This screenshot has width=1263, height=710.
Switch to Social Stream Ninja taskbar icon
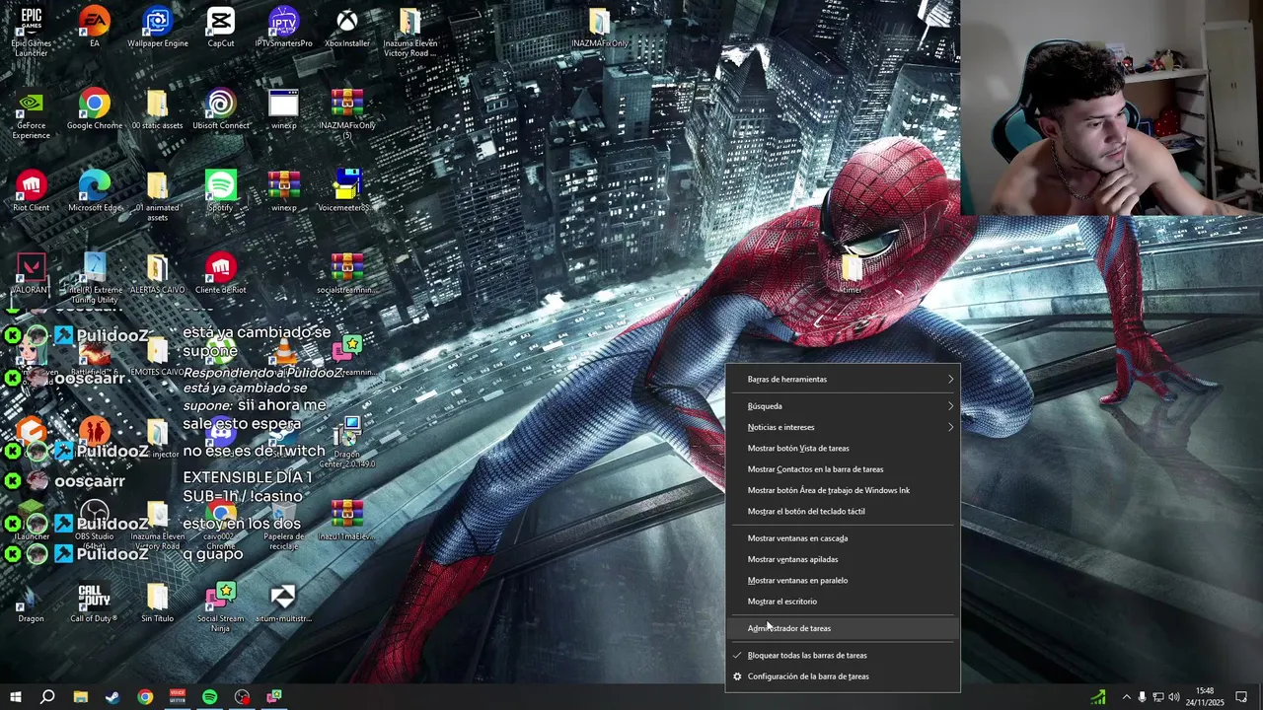275,697
